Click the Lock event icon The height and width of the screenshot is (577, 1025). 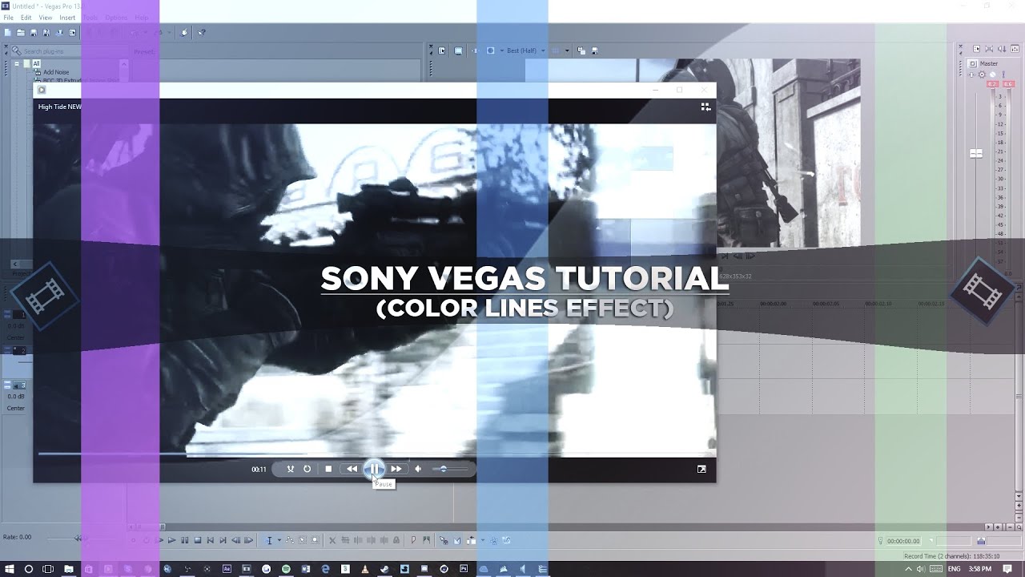coord(396,540)
